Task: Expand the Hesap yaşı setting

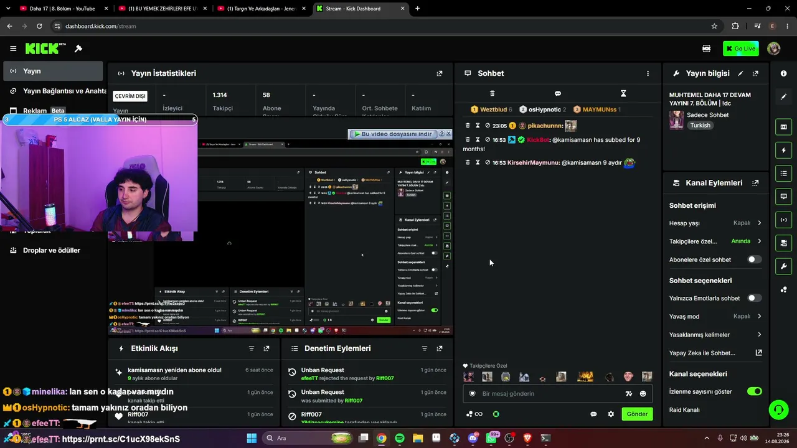Action: [715, 223]
